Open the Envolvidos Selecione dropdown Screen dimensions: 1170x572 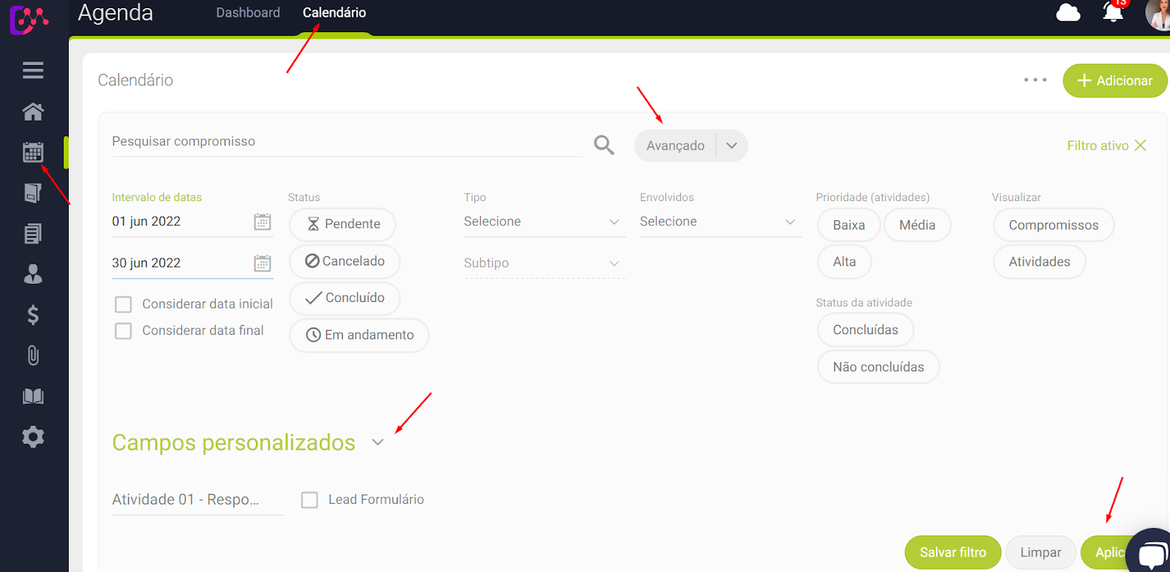[719, 222]
